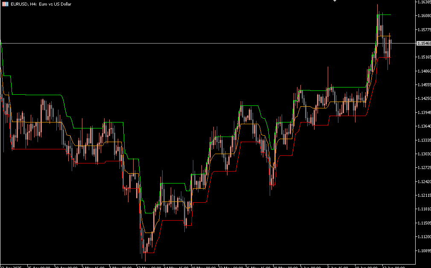The height and width of the screenshot is (268, 431).
Task: Click the 1.10895 price scale label
Action: click(423, 251)
